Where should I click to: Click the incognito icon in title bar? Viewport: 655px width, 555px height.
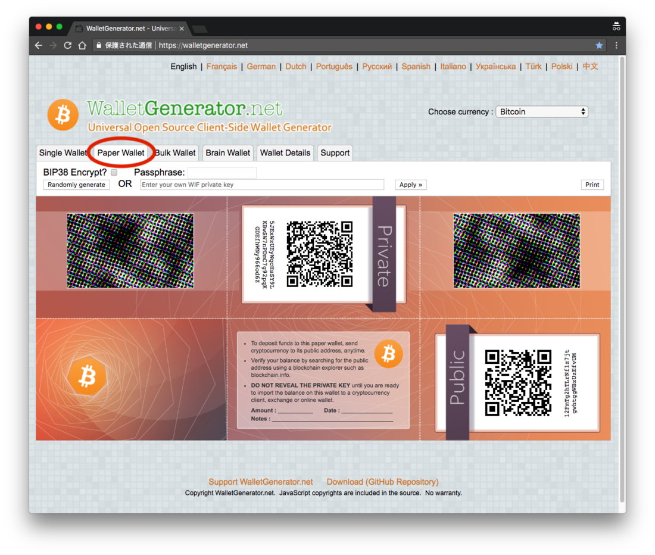coord(616,26)
